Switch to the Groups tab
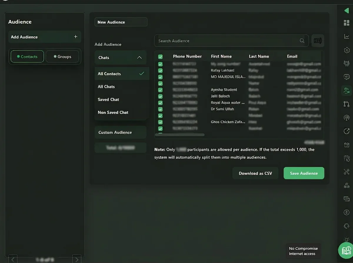 pyautogui.click(x=62, y=56)
